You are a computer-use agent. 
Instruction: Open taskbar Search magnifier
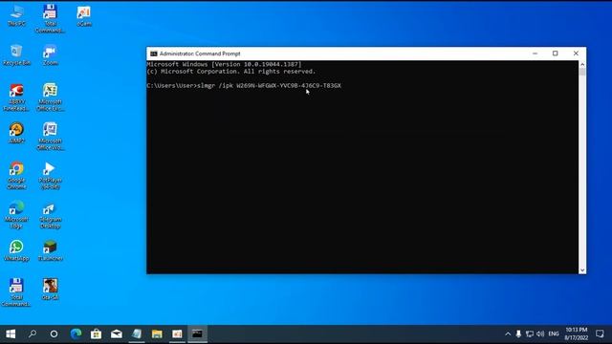(33, 333)
